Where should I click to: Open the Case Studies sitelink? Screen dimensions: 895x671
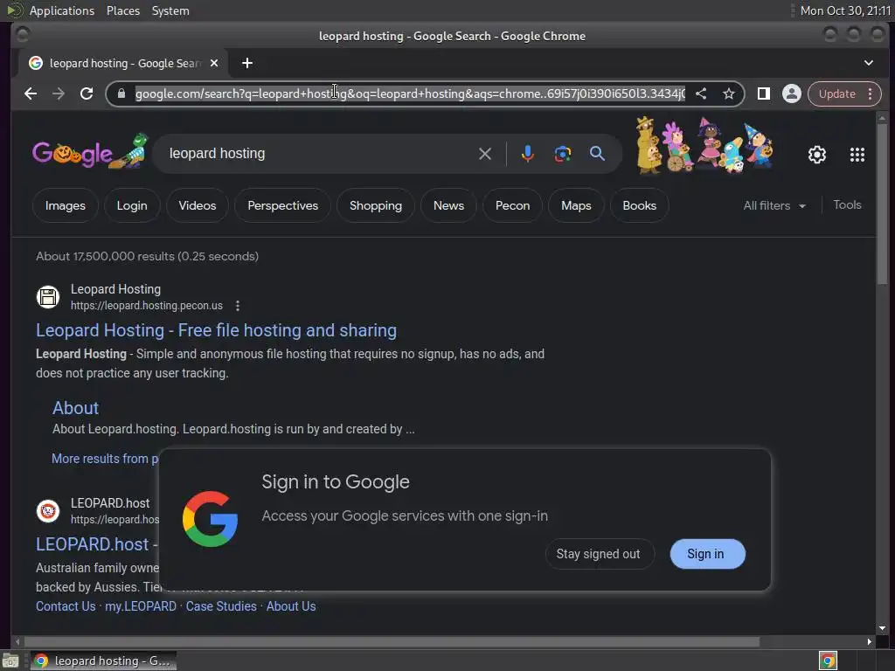(221, 606)
